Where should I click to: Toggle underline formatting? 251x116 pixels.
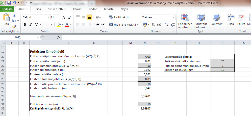(36, 25)
